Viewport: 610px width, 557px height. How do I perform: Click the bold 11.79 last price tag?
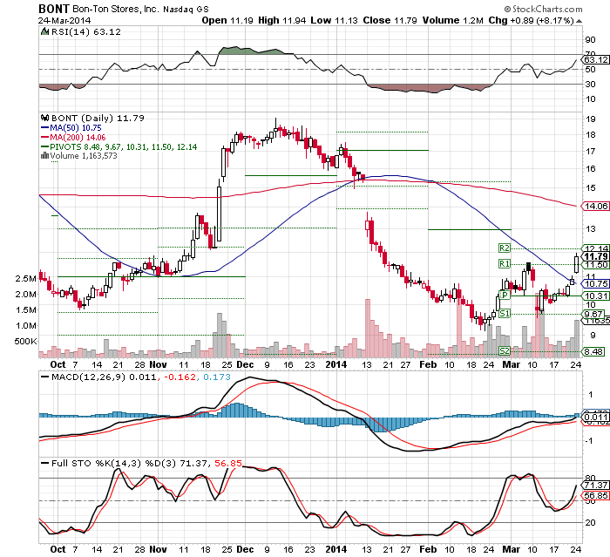point(595,256)
